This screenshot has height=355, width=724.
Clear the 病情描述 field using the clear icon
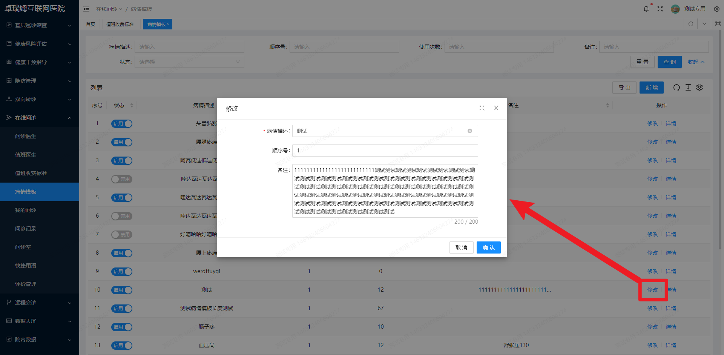[x=469, y=131]
